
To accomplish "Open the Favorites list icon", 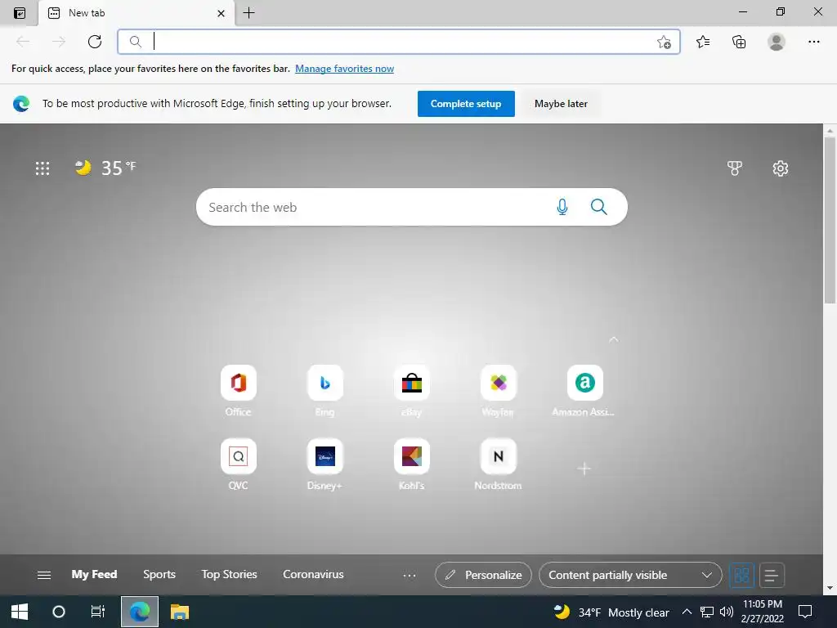I will 703,42.
